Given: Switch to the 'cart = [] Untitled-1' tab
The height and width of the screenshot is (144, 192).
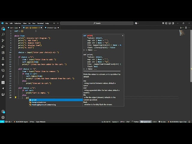Looking at the screenshot, I should [32, 28].
